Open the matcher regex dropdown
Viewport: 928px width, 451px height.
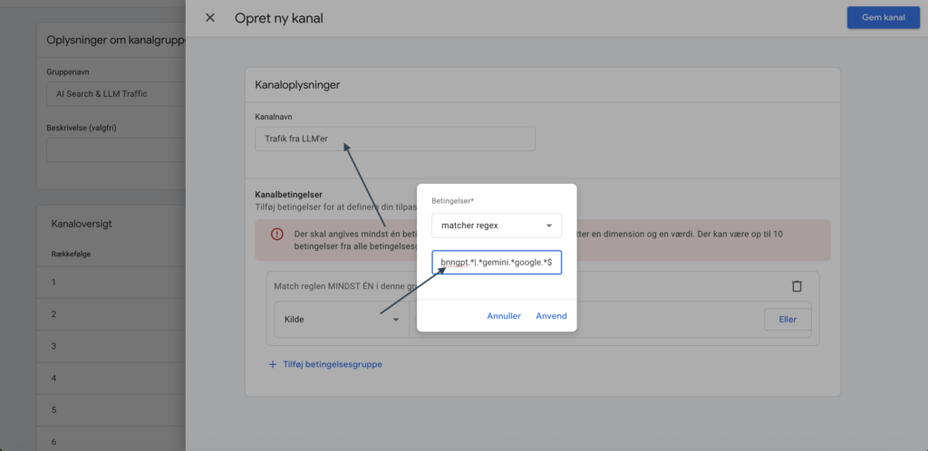(496, 225)
